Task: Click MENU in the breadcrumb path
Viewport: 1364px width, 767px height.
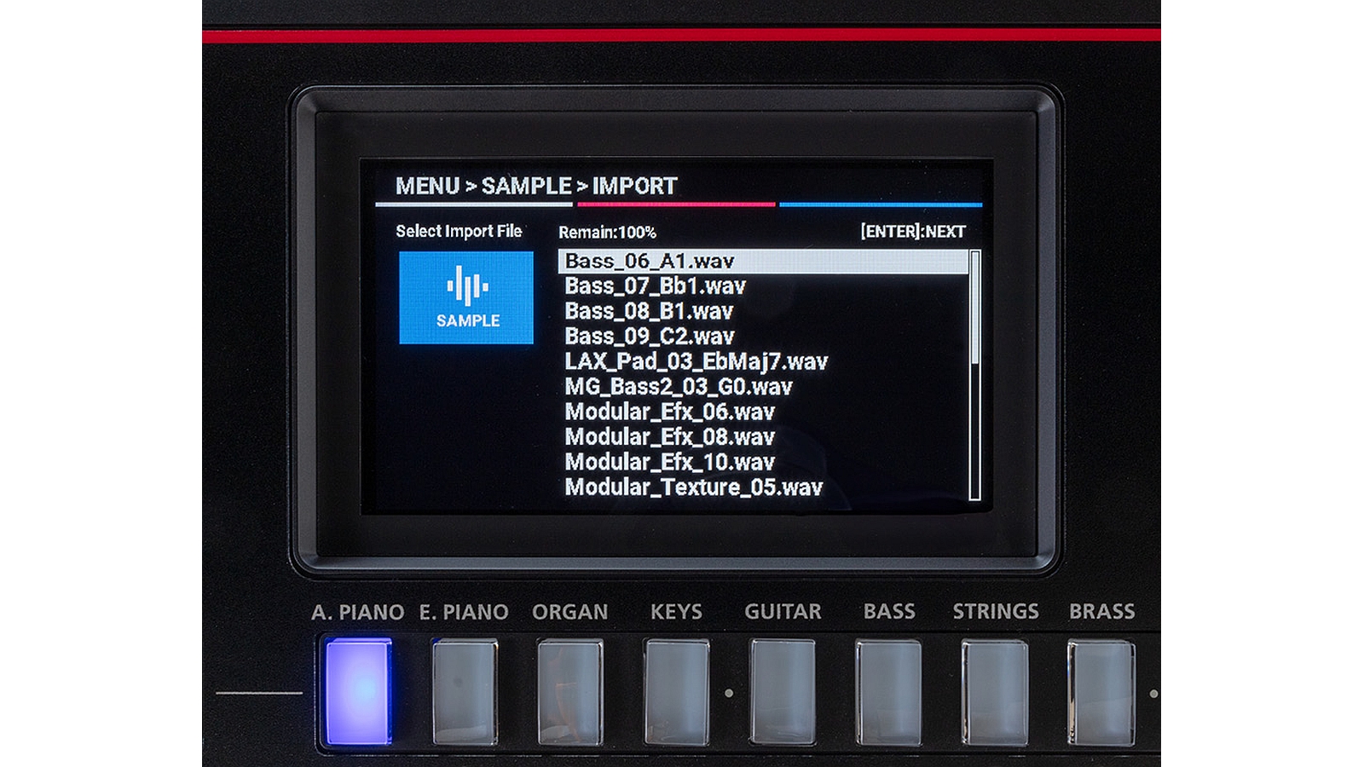Action: 427,186
